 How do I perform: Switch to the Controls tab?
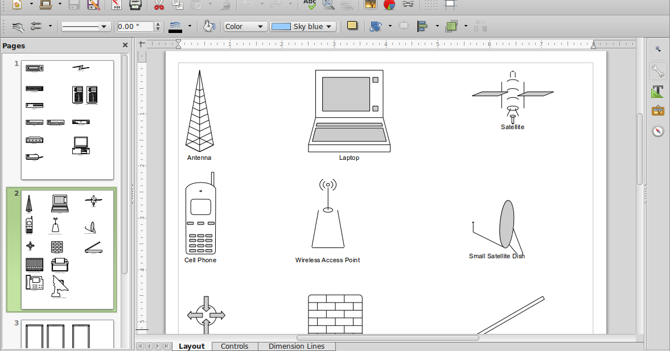235,346
